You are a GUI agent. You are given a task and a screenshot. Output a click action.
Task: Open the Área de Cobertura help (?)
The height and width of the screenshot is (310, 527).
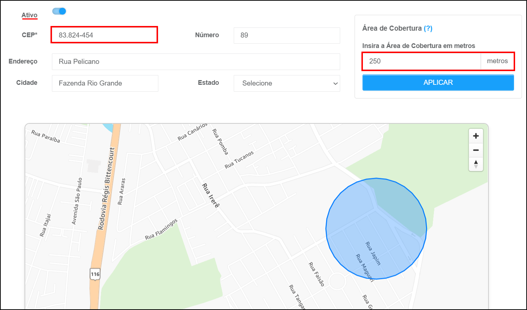click(428, 29)
